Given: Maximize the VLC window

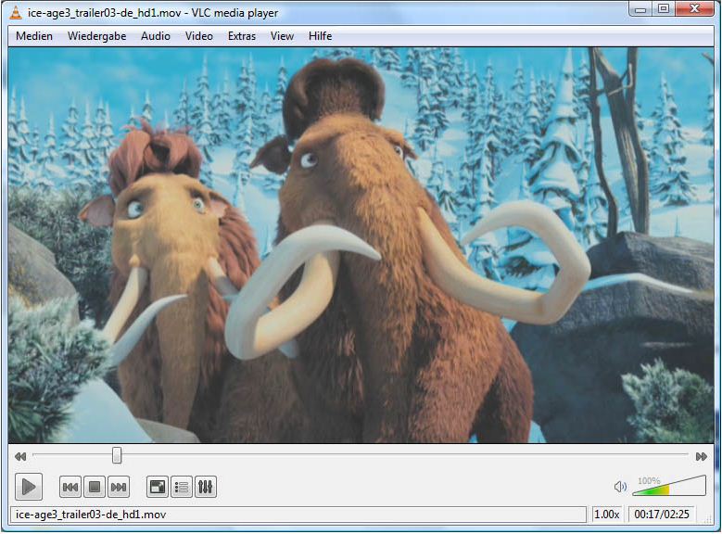Looking at the screenshot, I should click(664, 9).
